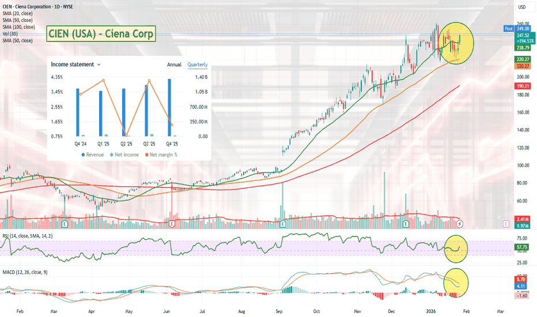Click the red 190.21 SMA label
Image resolution: width=537 pixels, height=317 pixels.
[x=523, y=86]
